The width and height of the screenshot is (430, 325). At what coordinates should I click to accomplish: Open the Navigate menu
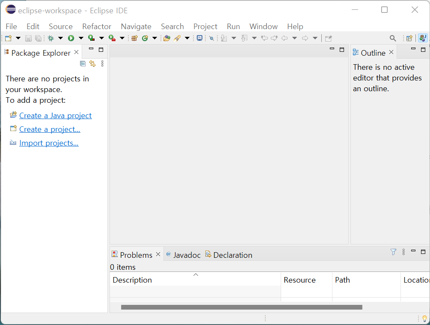[136, 27]
